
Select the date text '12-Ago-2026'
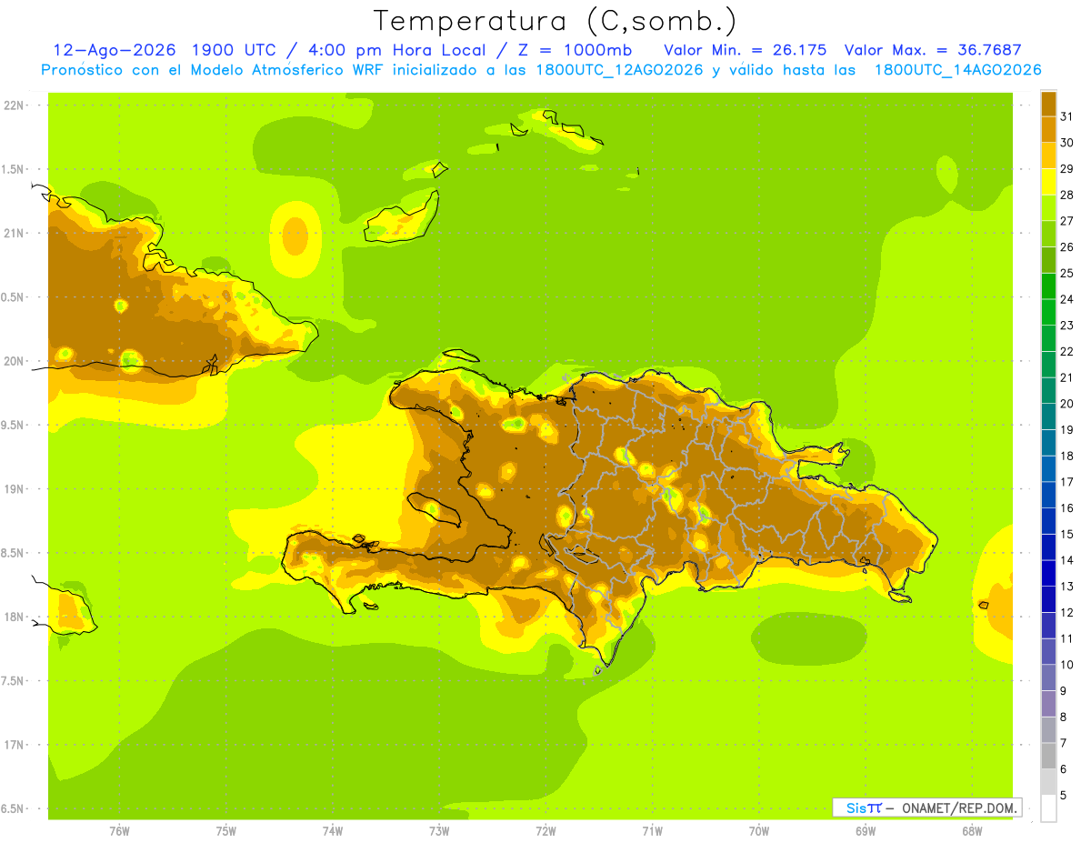pos(114,50)
